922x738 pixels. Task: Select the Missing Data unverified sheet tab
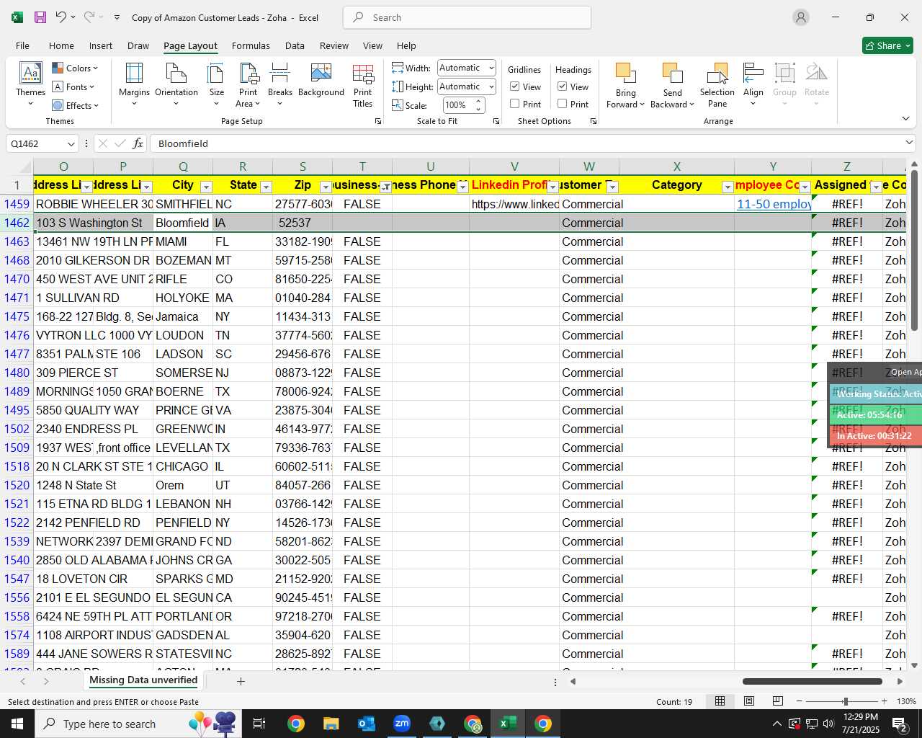coord(143,680)
